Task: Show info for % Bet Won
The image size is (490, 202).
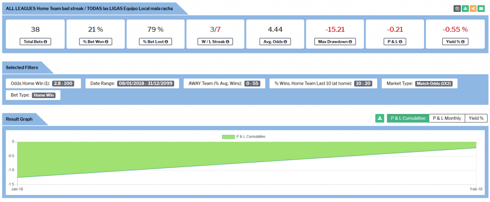Action: (x=107, y=42)
